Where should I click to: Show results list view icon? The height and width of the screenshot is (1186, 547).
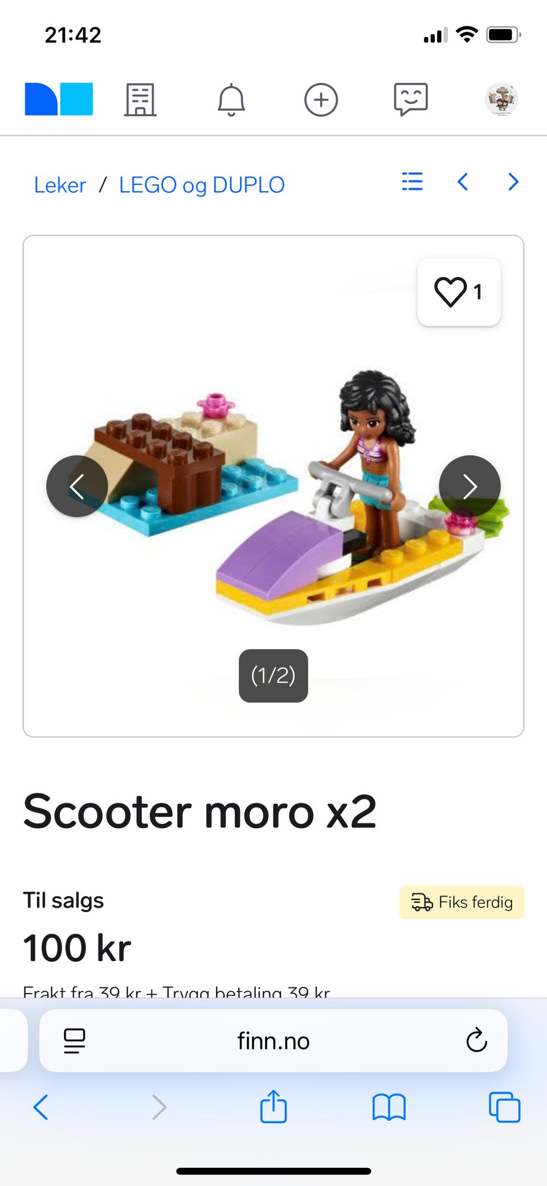[x=412, y=181]
